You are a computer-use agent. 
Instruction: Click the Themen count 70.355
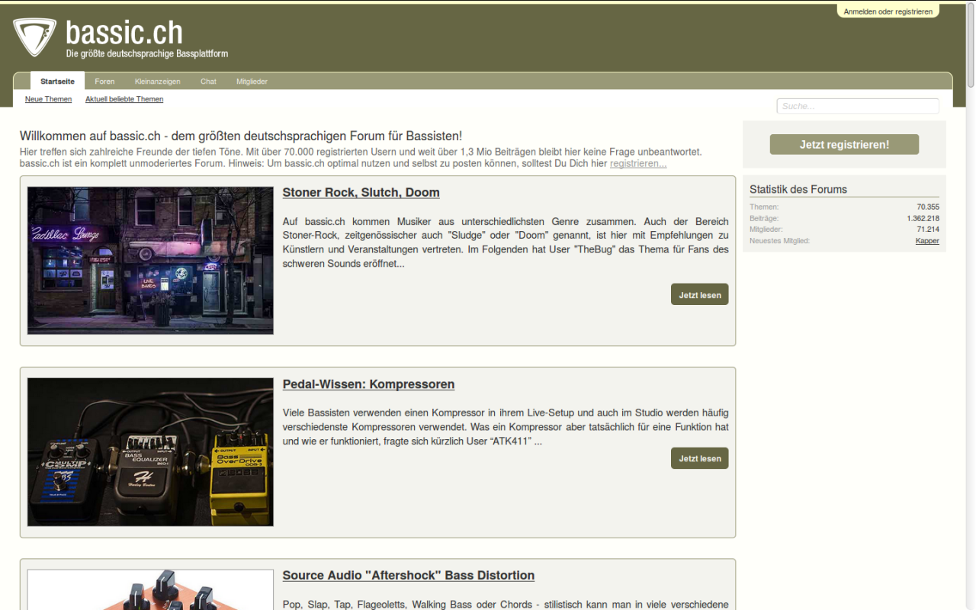pos(928,207)
